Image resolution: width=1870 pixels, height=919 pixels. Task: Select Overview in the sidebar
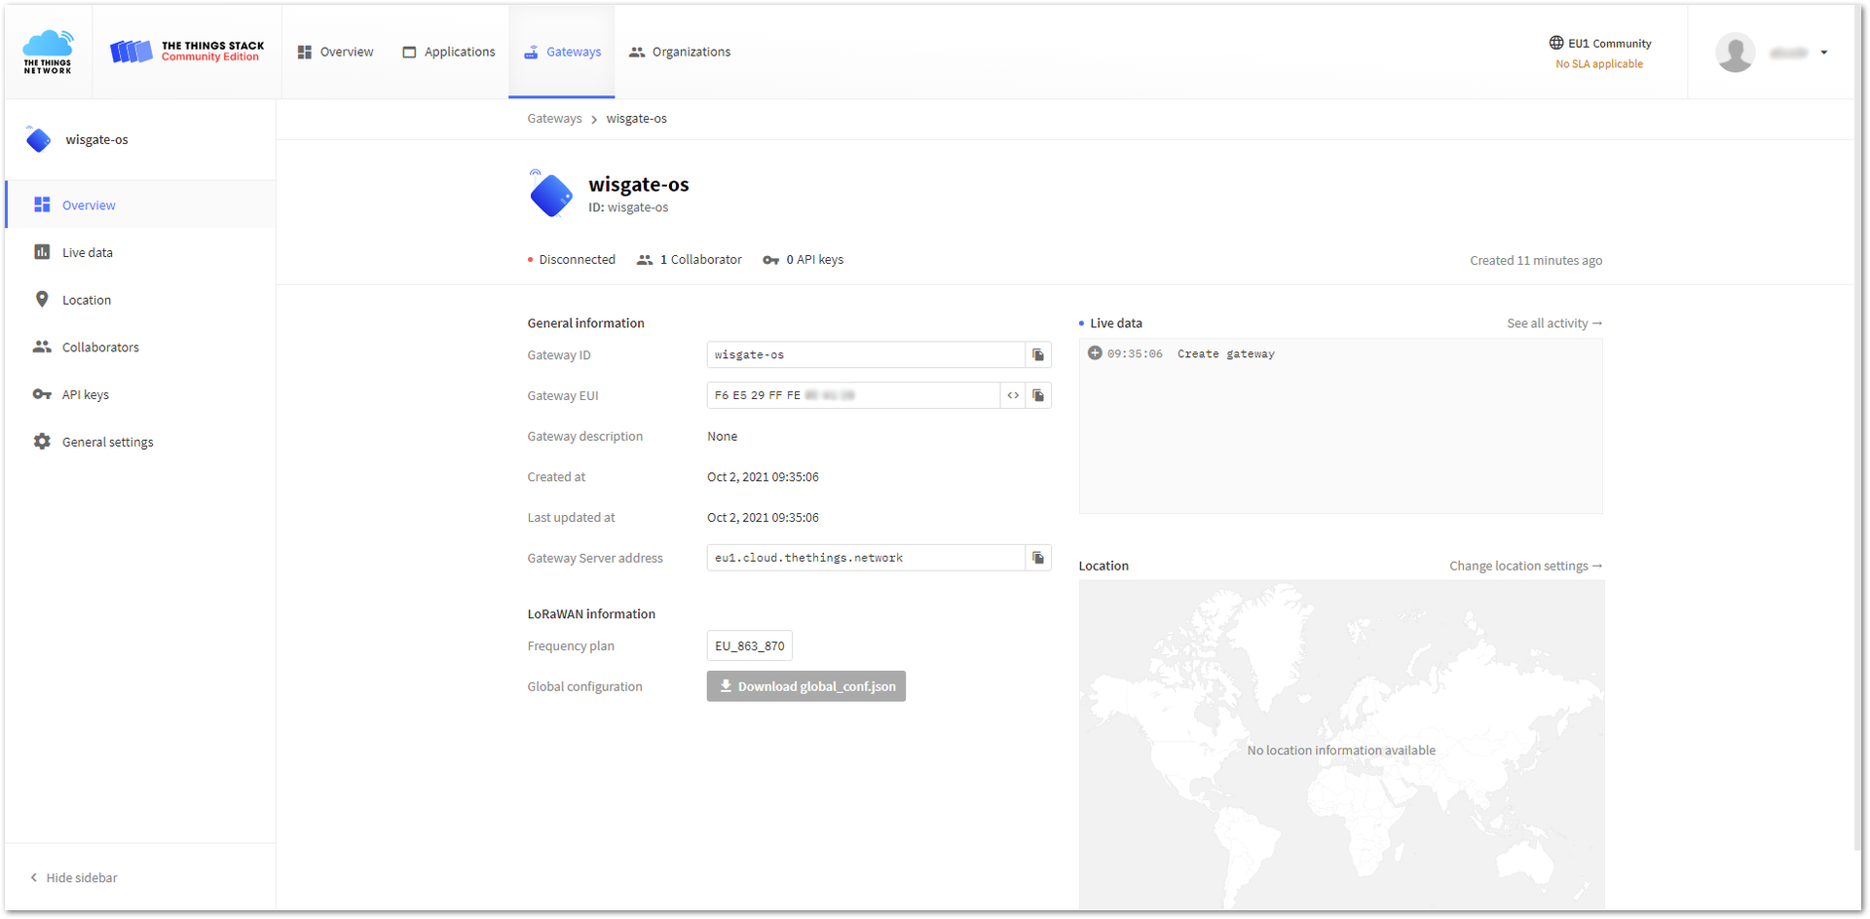140,204
